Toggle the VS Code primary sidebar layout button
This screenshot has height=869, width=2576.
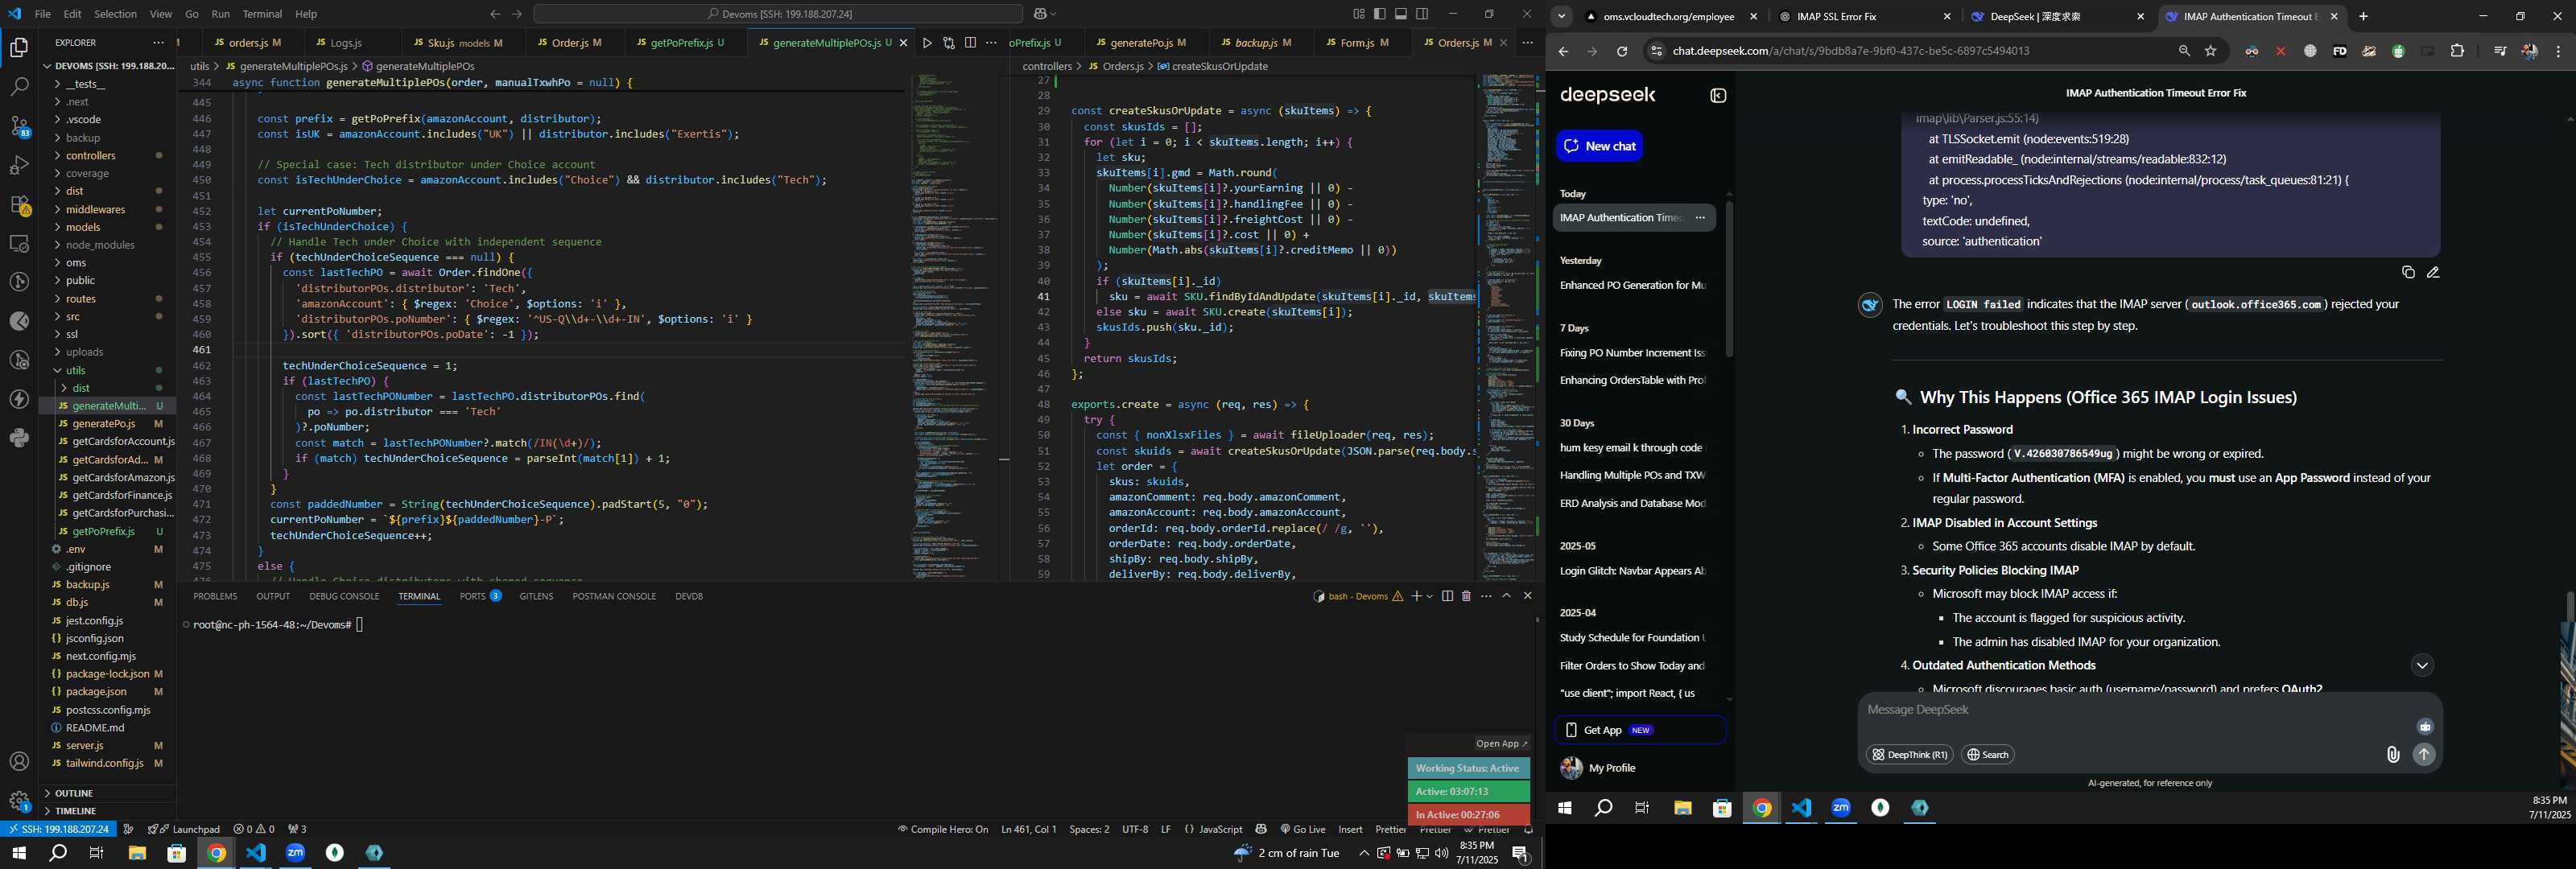pos(1380,14)
